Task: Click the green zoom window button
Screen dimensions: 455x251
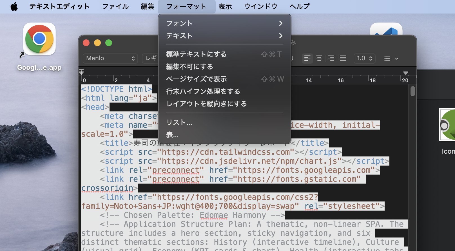Action: coord(109,43)
